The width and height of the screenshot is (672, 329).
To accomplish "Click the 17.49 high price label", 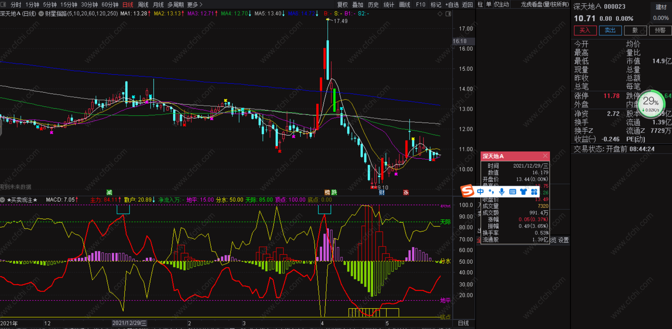I will (340, 21).
